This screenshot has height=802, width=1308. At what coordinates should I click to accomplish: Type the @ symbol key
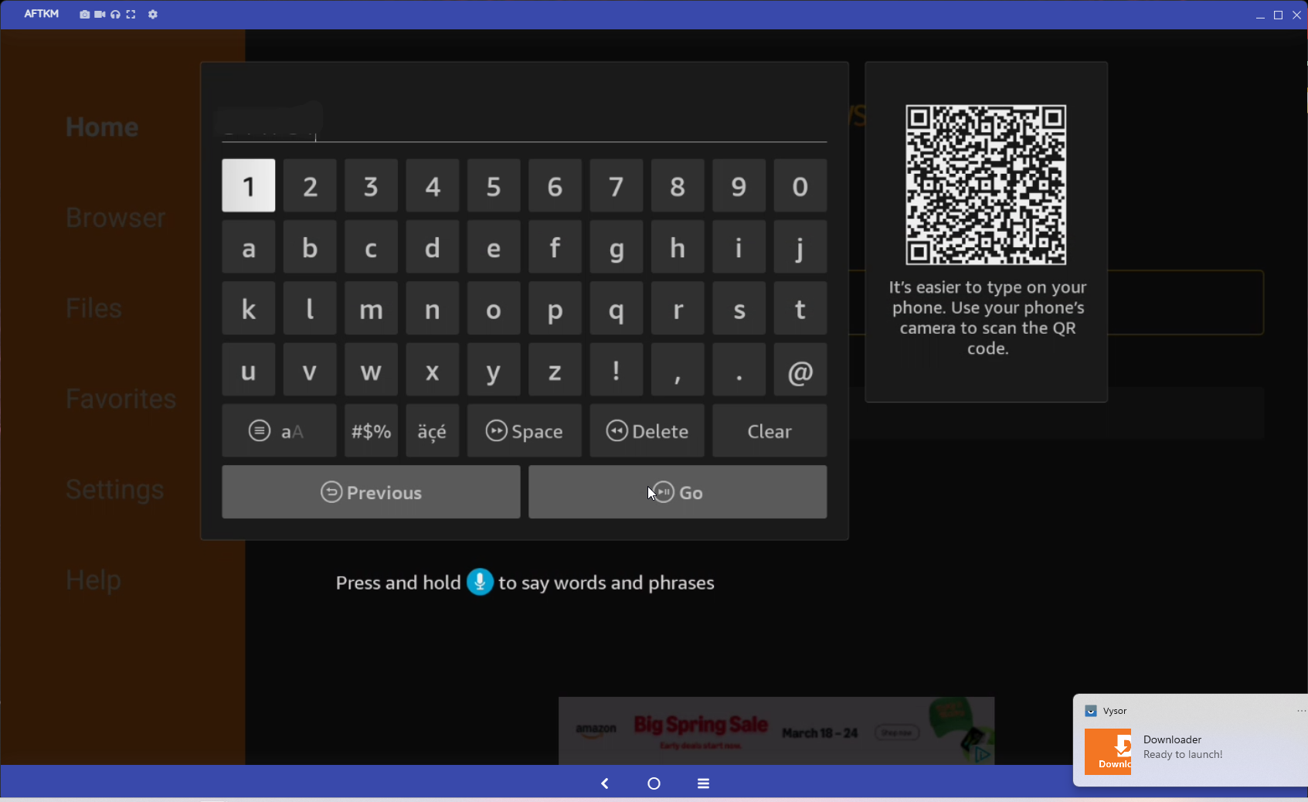coord(800,371)
